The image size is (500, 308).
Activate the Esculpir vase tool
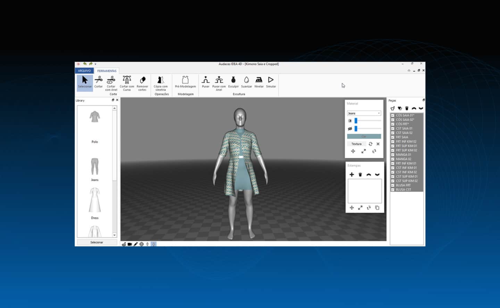(233, 82)
